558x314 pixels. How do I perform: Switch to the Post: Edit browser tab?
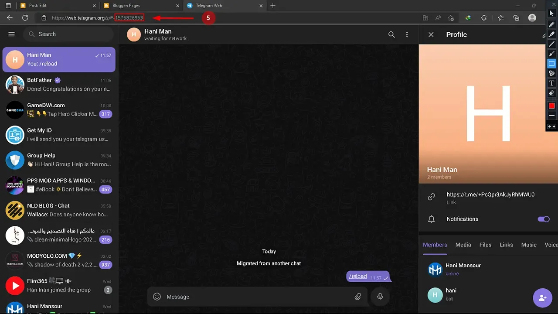click(x=57, y=6)
